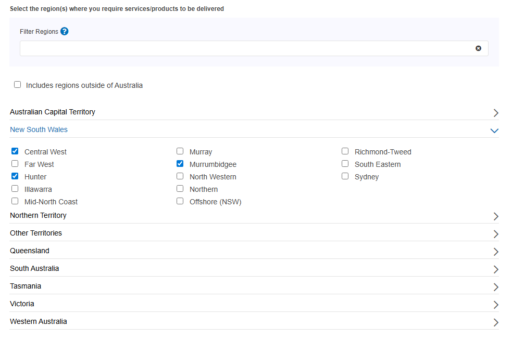Tick the Sydney checkbox
This screenshot has height=339, width=512.
coord(345,176)
